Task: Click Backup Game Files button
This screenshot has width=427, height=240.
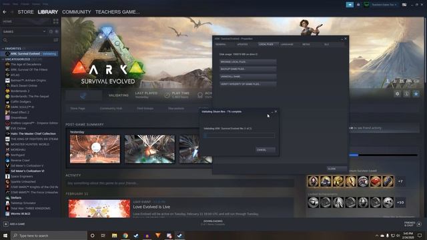Action: [248, 69]
